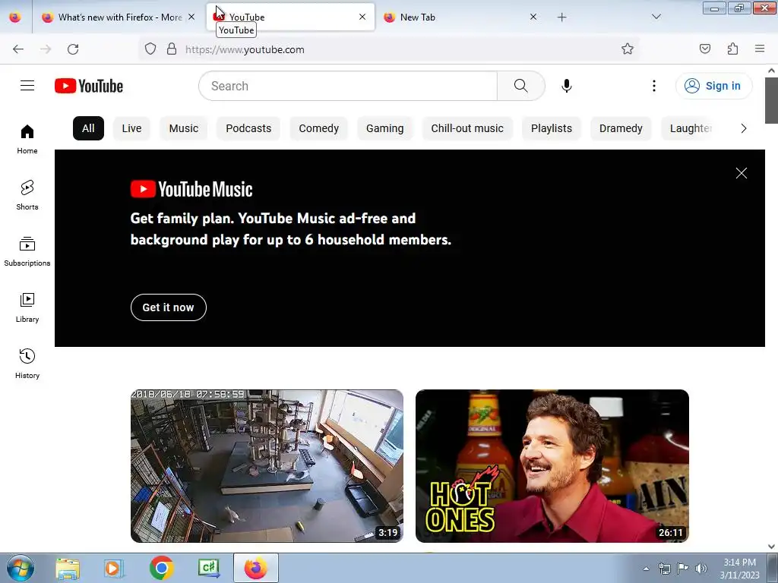
Task: Open tracking protection shield icon
Action: 150,49
